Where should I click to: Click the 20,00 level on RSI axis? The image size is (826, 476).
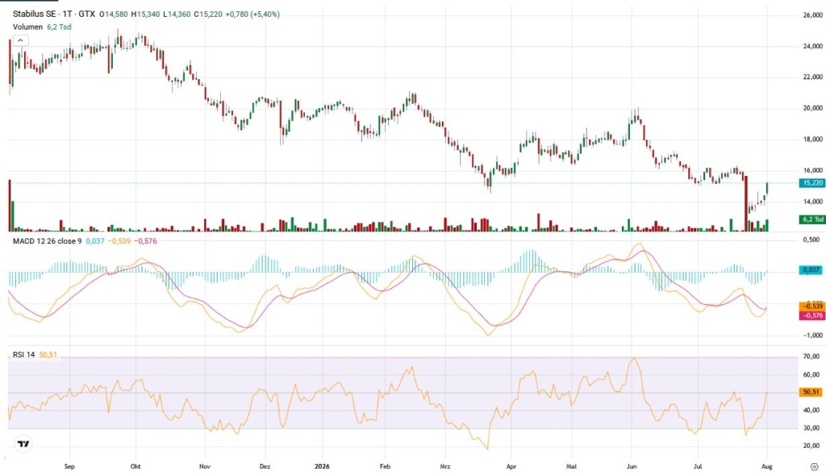(811, 446)
